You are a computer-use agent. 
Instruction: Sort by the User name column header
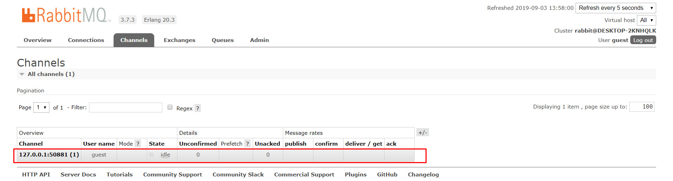(x=99, y=144)
